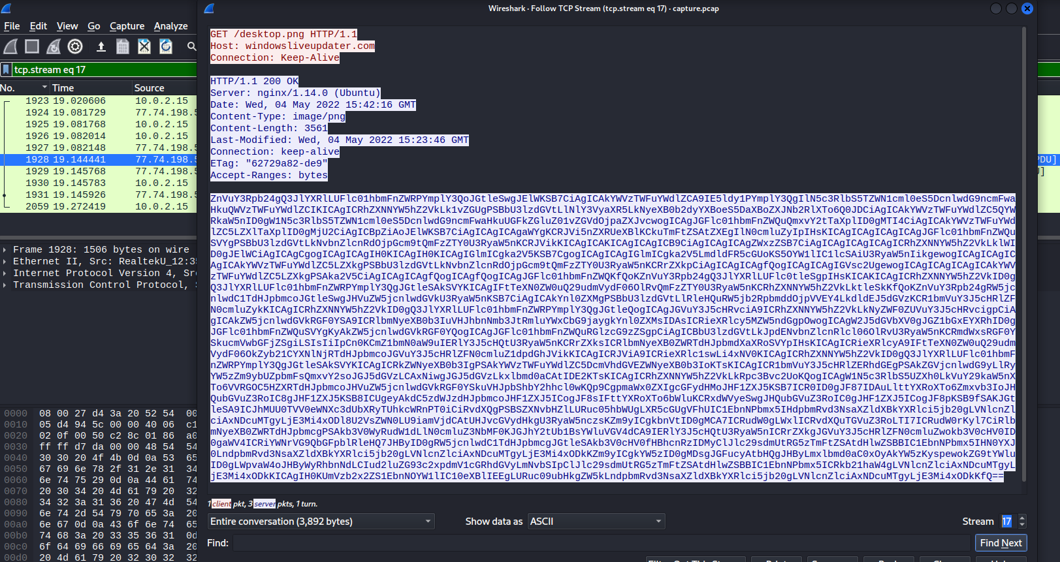Click the display filter bookmark icon
This screenshot has height=562, width=1060.
click(6, 70)
